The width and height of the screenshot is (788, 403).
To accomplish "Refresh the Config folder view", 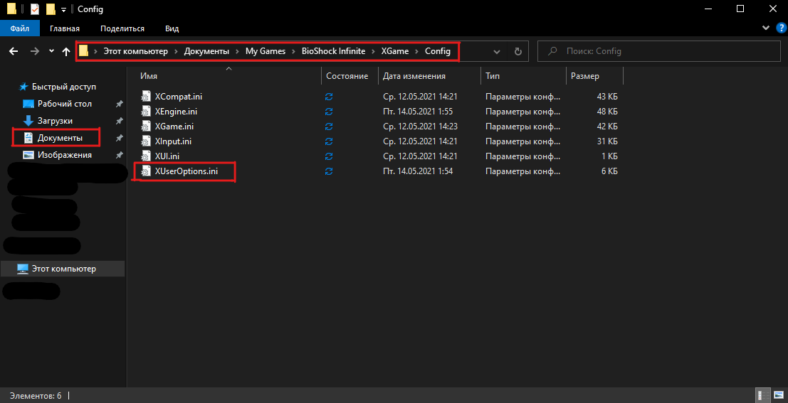I will pyautogui.click(x=518, y=51).
